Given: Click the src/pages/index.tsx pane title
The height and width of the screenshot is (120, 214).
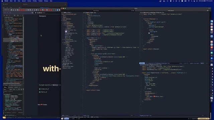Looking at the screenshot, I should [x=90, y=13].
